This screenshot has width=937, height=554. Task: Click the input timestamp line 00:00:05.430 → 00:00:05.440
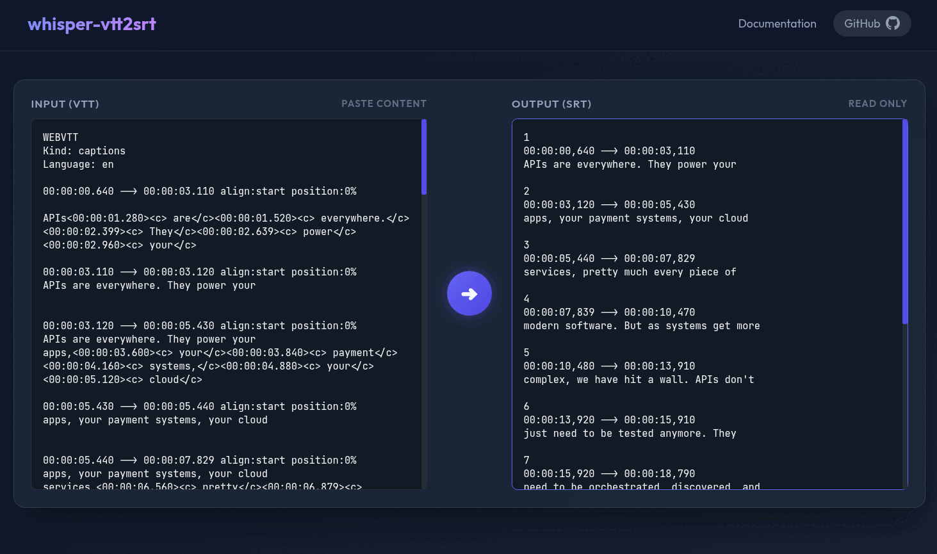tap(200, 407)
